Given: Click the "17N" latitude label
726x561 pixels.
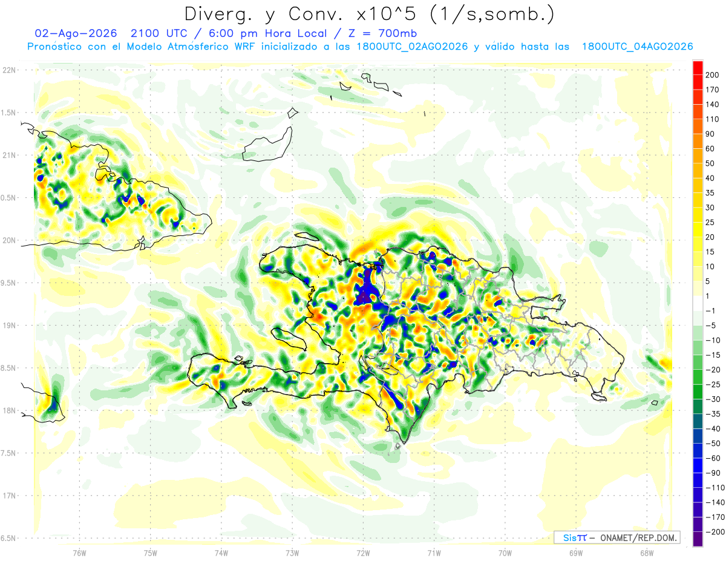Looking at the screenshot, I should [9, 496].
